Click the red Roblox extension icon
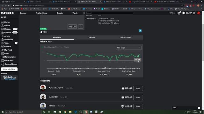The height and width of the screenshot is (114, 204). click(199, 13)
